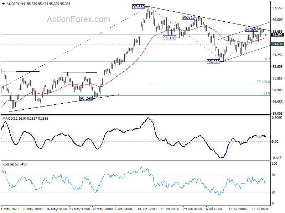Click the 94.630 level price tag
This screenshot has height=213, width=285.
[x=278, y=44]
